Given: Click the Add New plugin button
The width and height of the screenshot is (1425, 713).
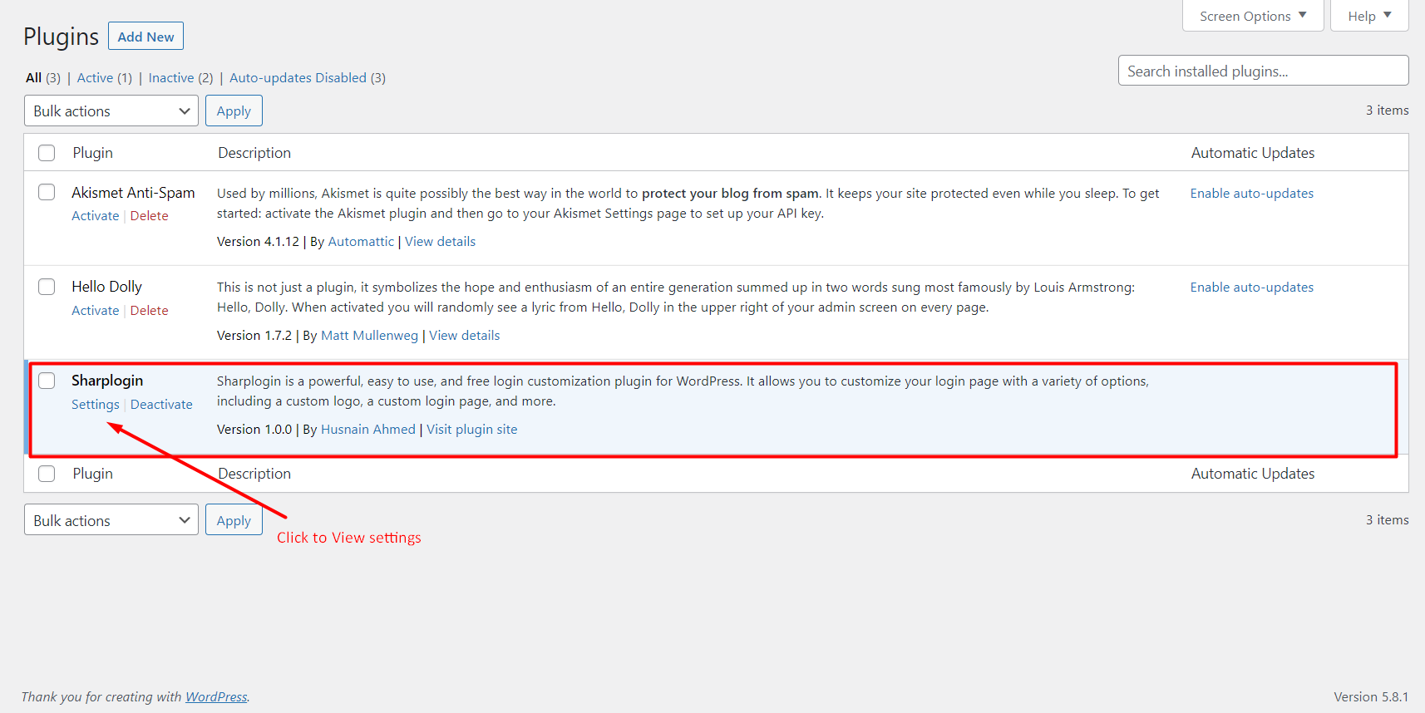Looking at the screenshot, I should pos(145,36).
